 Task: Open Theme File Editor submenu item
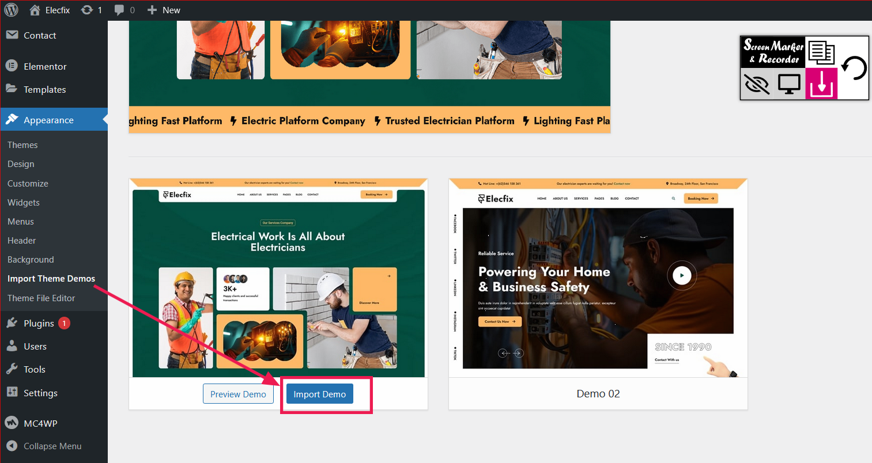pos(41,298)
